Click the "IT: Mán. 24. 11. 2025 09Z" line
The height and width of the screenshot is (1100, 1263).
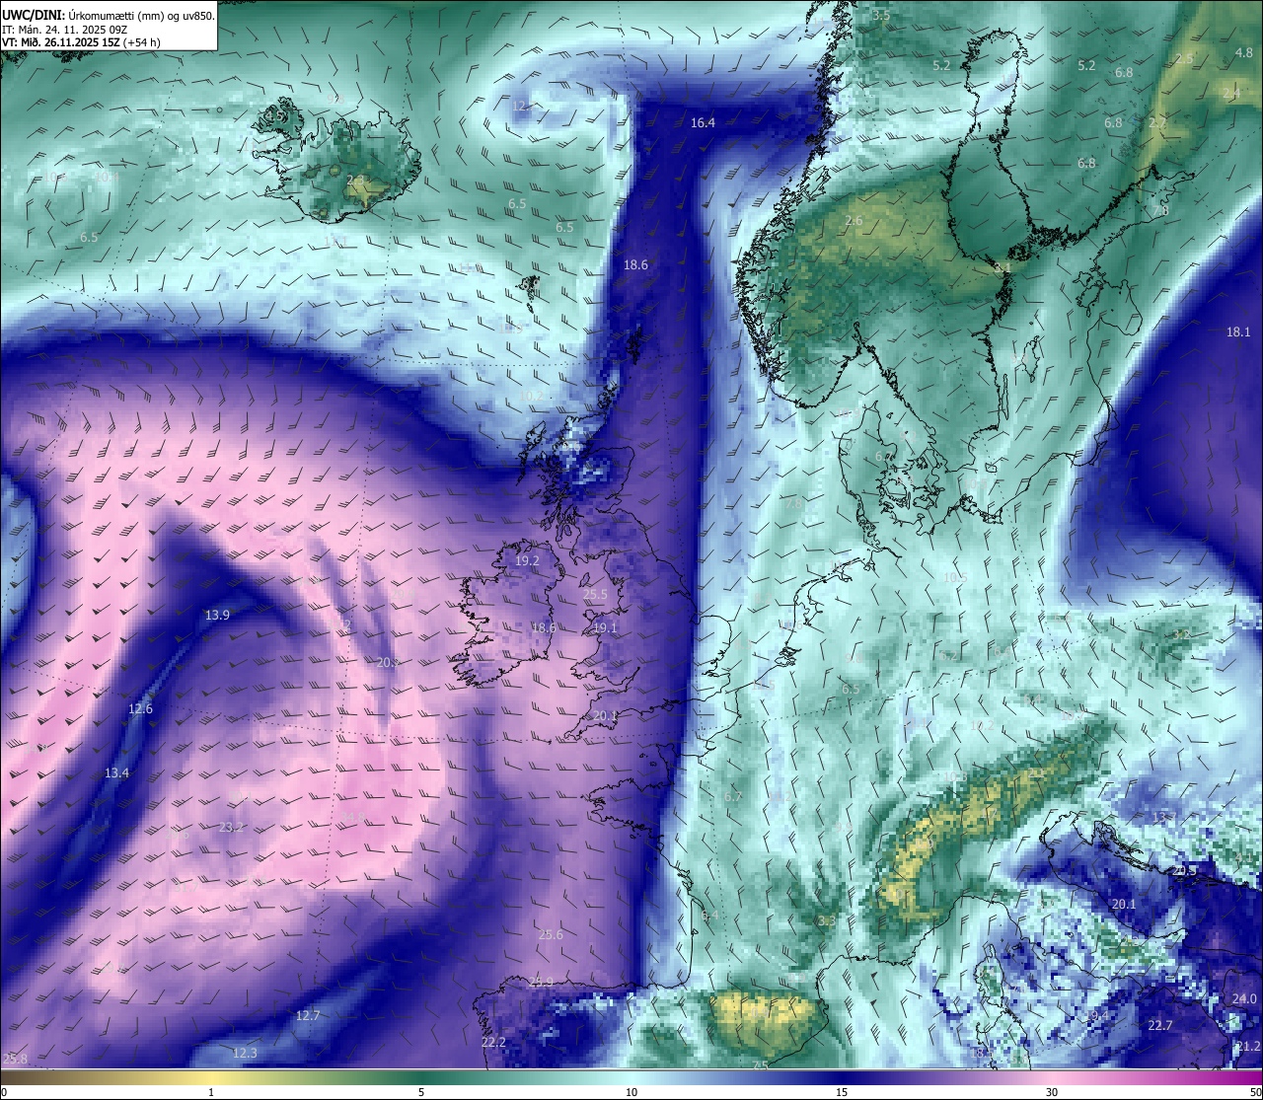(x=63, y=30)
